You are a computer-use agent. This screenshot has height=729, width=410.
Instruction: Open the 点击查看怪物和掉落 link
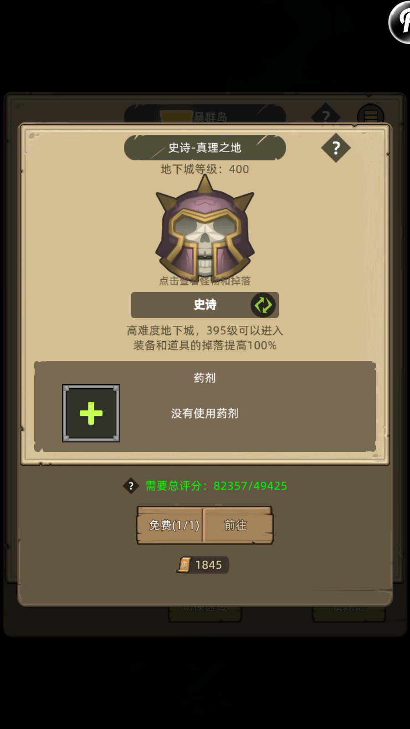[x=205, y=281]
